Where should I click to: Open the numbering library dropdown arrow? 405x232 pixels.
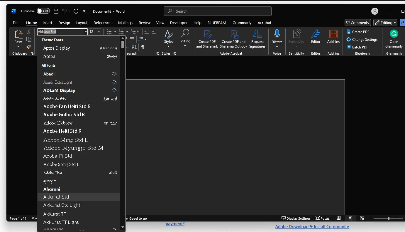click(127, 32)
